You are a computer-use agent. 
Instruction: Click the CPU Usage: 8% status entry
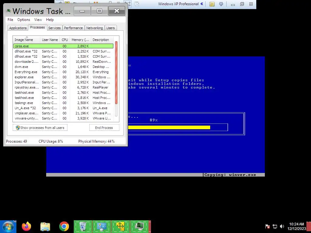click(x=51, y=141)
